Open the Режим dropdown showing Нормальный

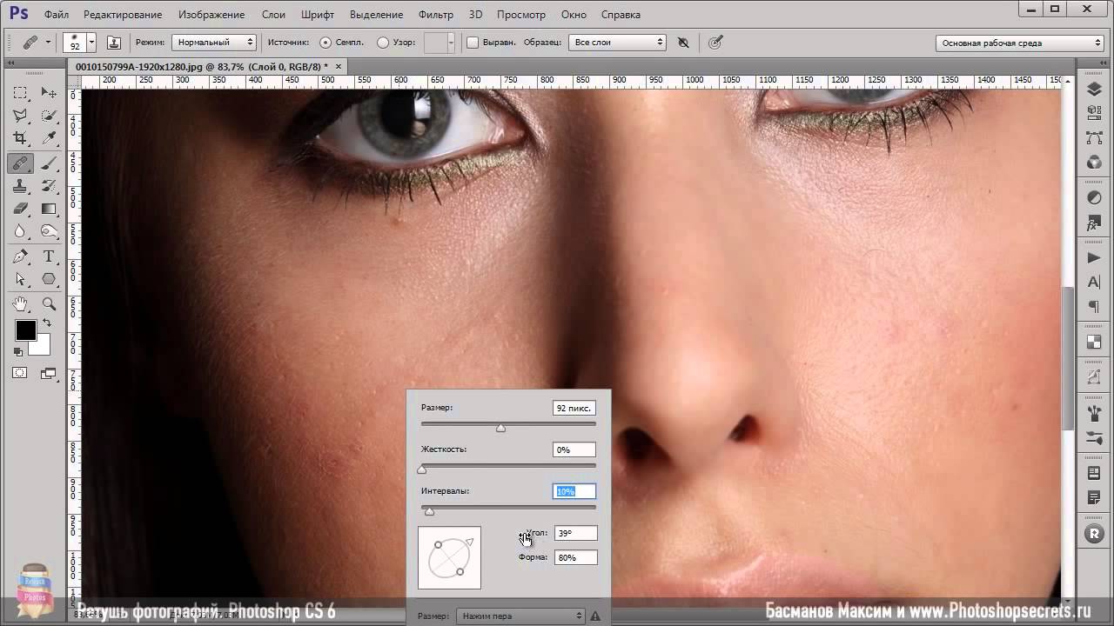[214, 43]
